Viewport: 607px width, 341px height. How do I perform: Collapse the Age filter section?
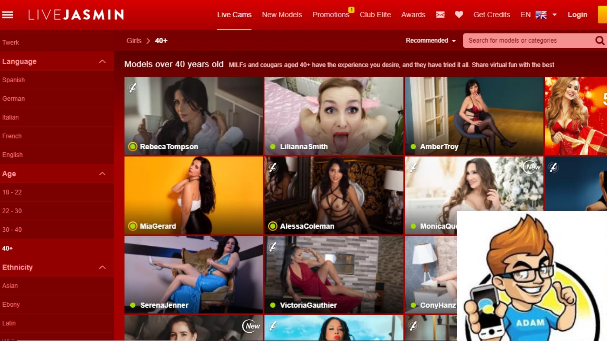pos(102,174)
